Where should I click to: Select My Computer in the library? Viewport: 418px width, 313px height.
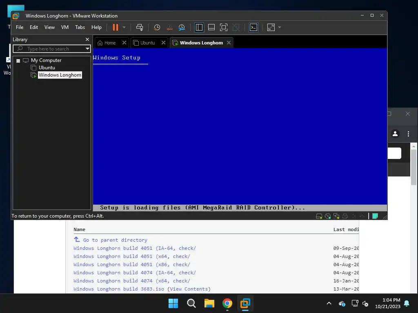tap(46, 60)
